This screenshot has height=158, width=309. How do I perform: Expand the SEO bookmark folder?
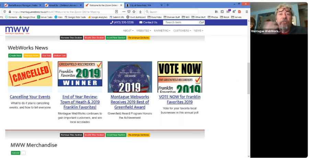tap(185, 17)
